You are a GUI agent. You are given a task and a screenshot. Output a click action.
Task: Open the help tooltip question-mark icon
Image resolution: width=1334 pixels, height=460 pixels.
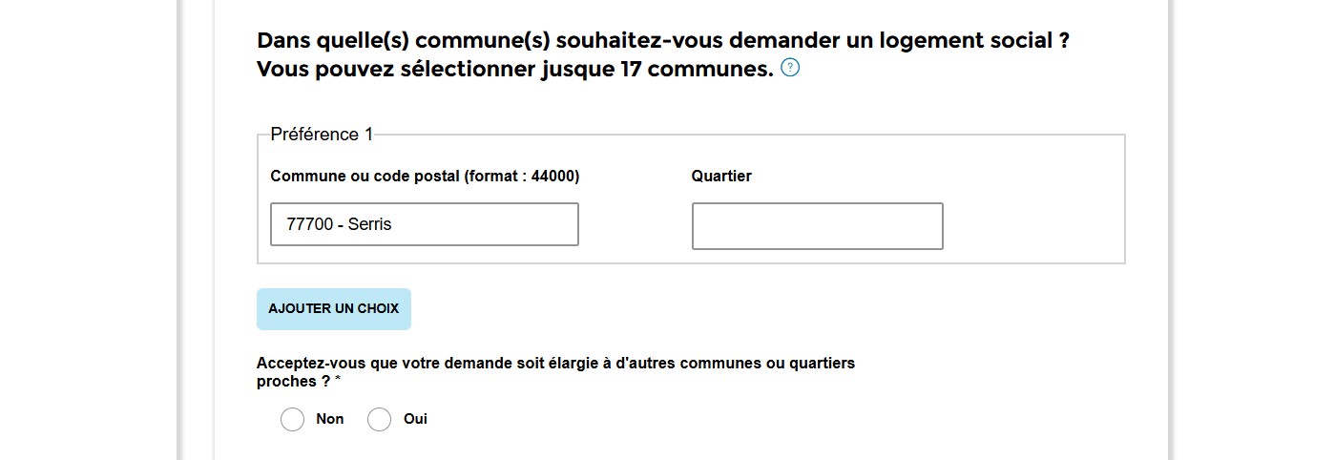(x=790, y=68)
